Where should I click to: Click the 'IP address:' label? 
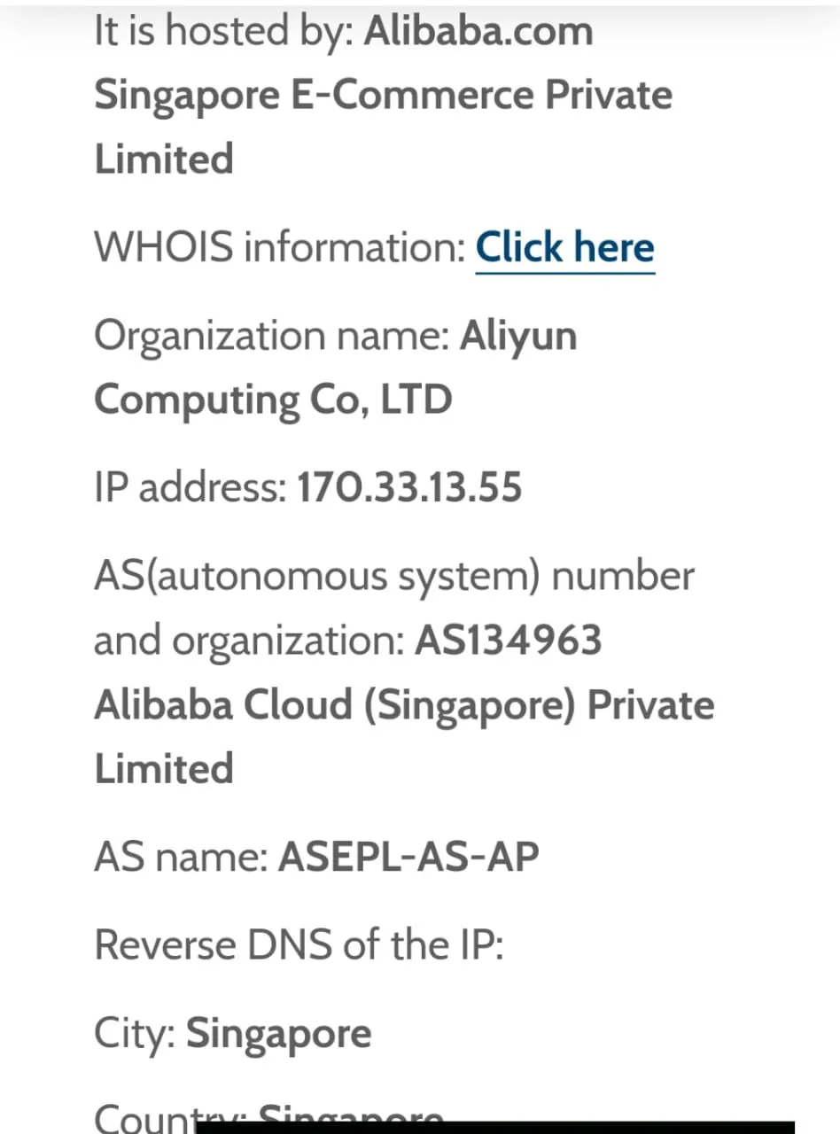click(x=190, y=487)
